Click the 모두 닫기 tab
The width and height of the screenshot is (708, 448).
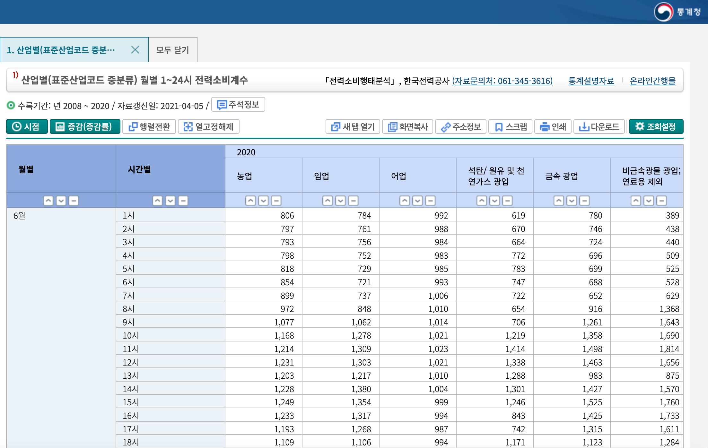pos(172,50)
